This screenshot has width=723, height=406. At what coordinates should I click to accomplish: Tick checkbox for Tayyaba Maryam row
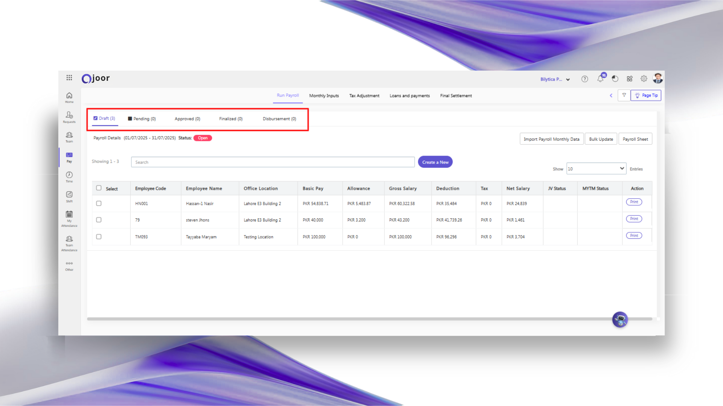[99, 237]
